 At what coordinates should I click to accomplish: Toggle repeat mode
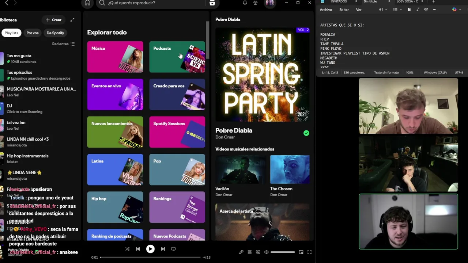click(x=173, y=249)
